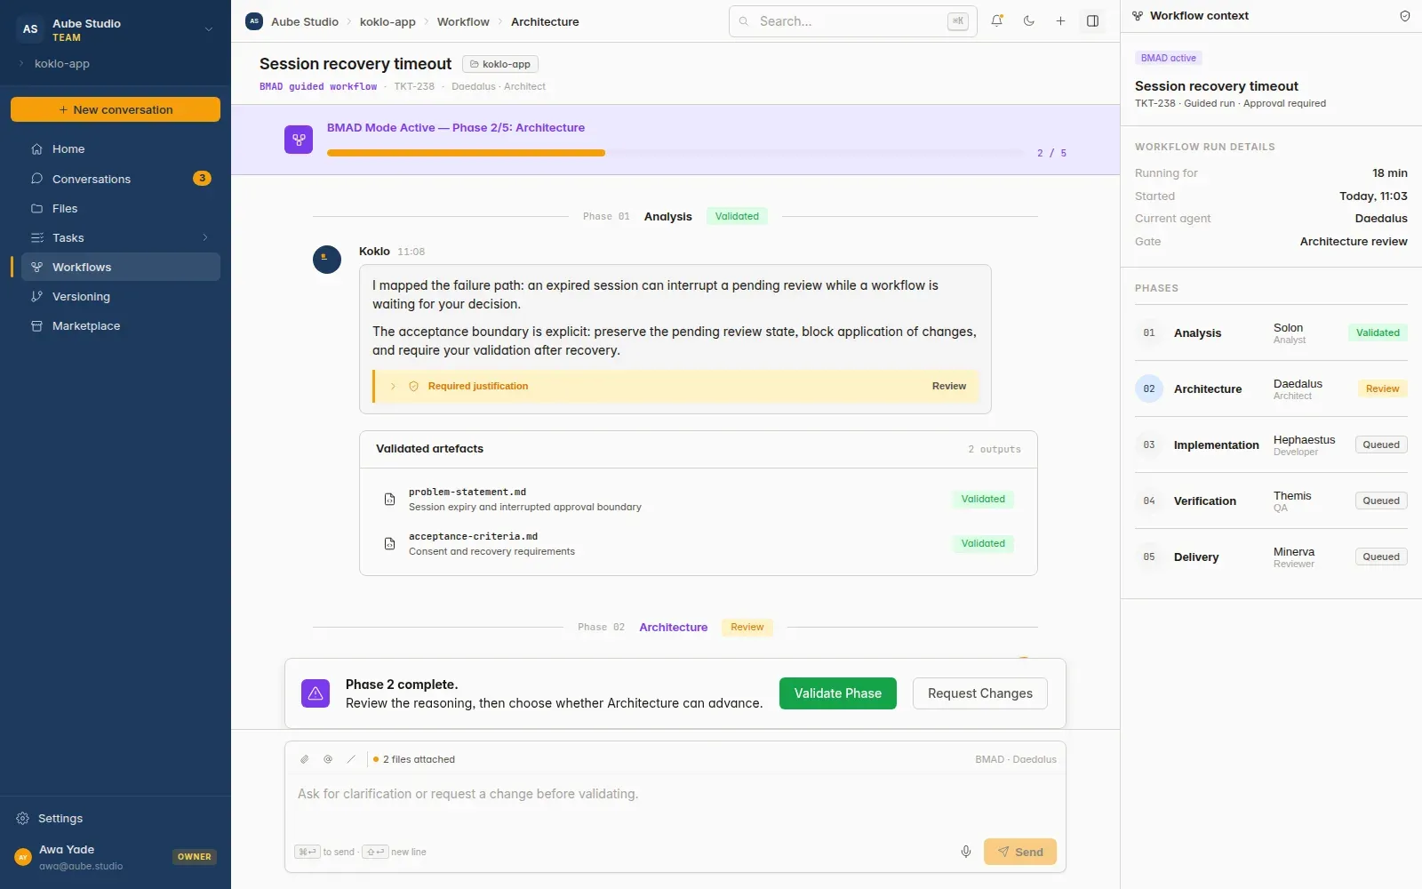The height and width of the screenshot is (889, 1422).
Task: Select Implementation phase row
Action: click(1271, 444)
